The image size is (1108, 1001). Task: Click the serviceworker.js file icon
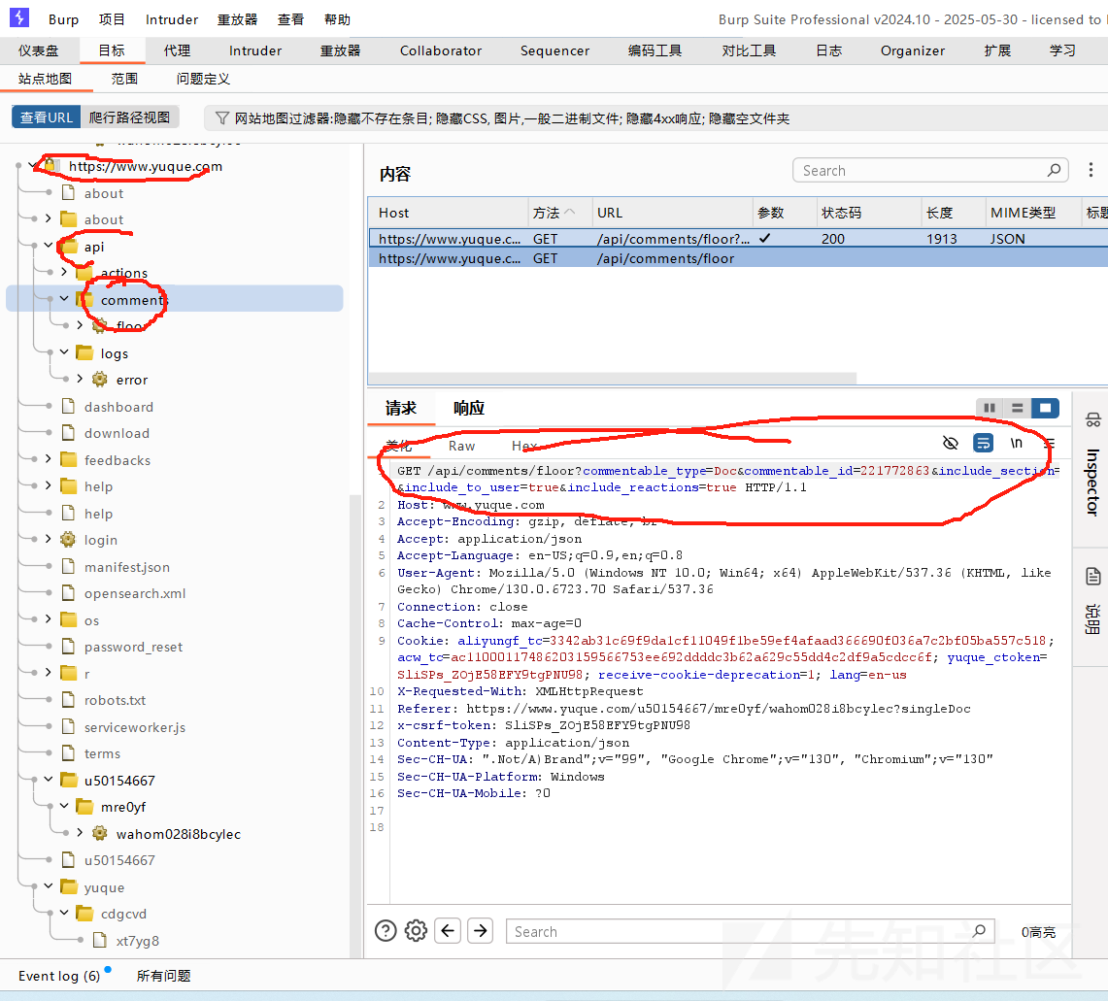(69, 726)
